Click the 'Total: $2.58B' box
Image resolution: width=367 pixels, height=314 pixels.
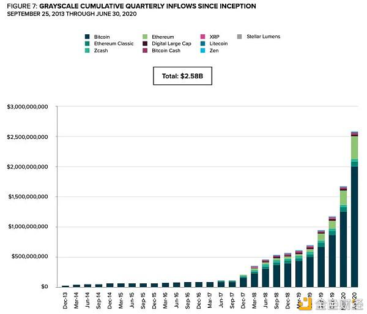click(182, 76)
